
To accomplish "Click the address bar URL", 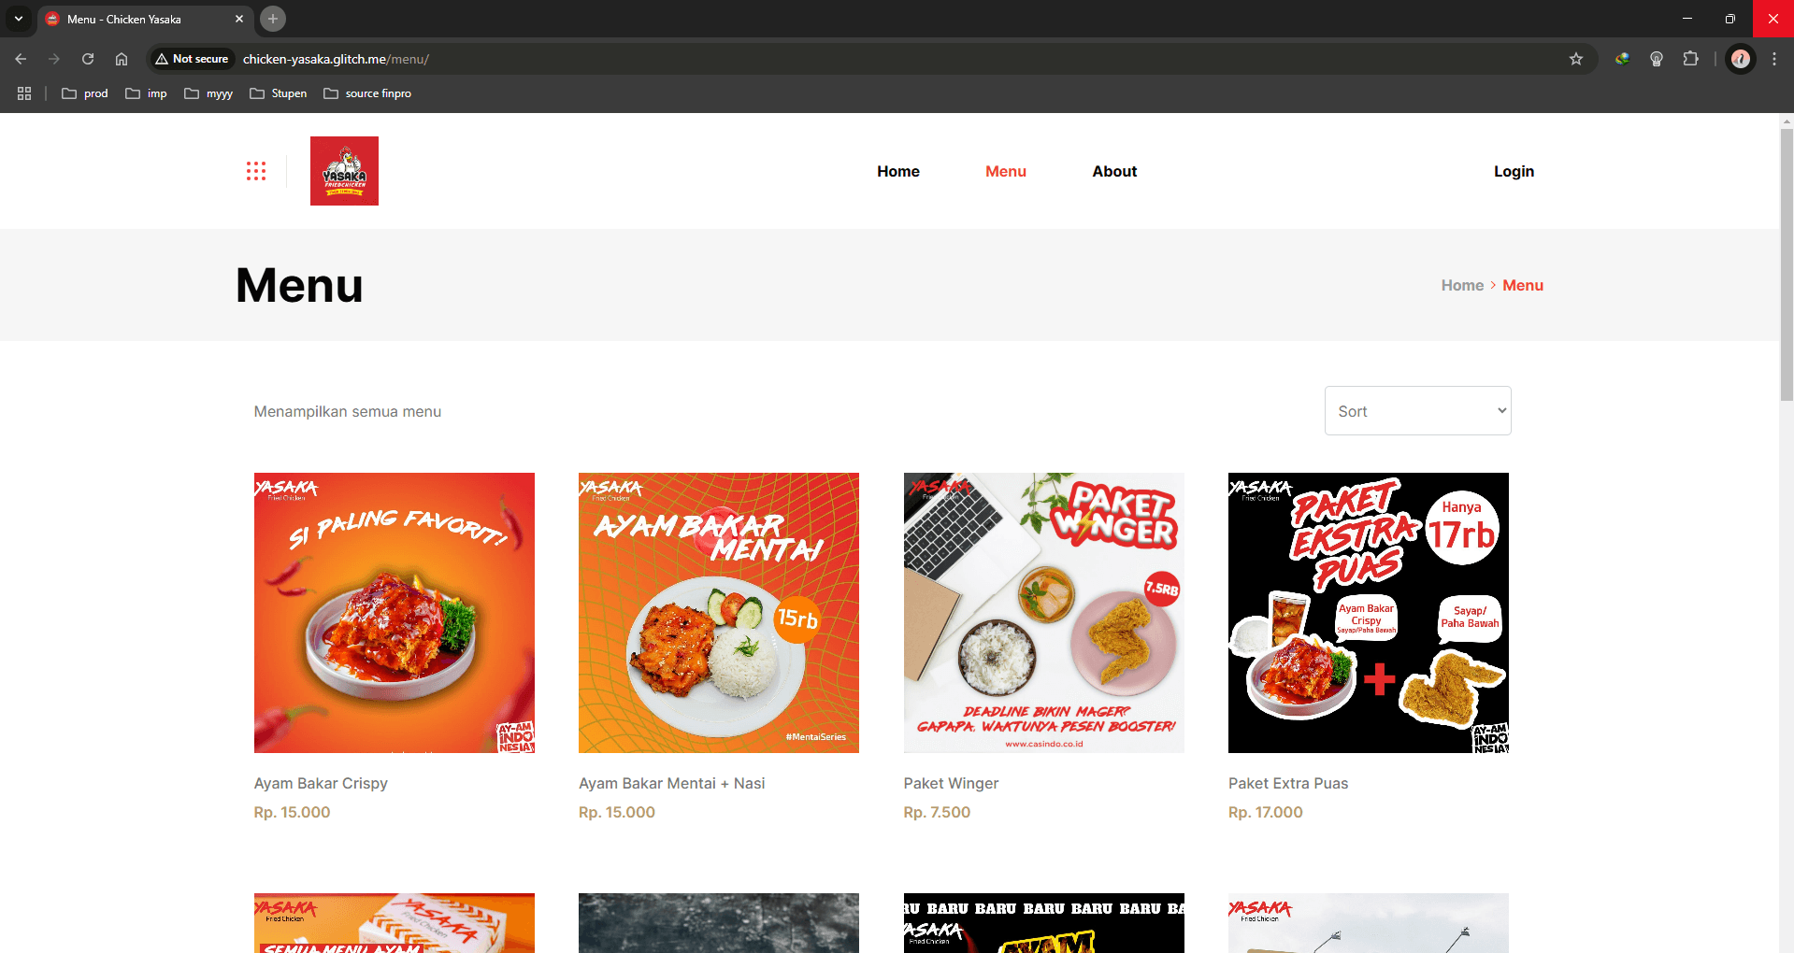I will (336, 59).
